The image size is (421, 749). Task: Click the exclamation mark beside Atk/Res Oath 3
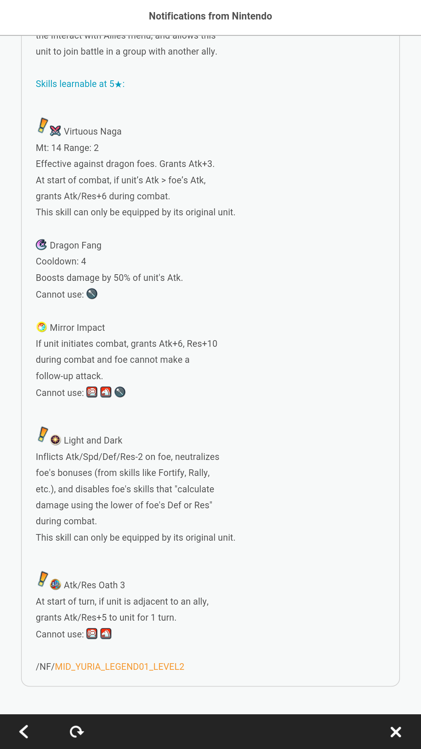(x=42, y=579)
